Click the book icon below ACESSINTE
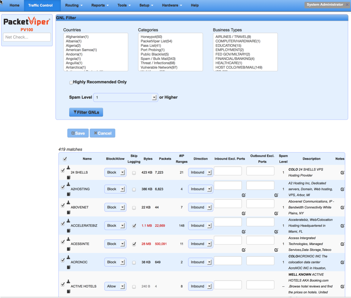The height and width of the screenshot is (298, 351). click(69, 249)
